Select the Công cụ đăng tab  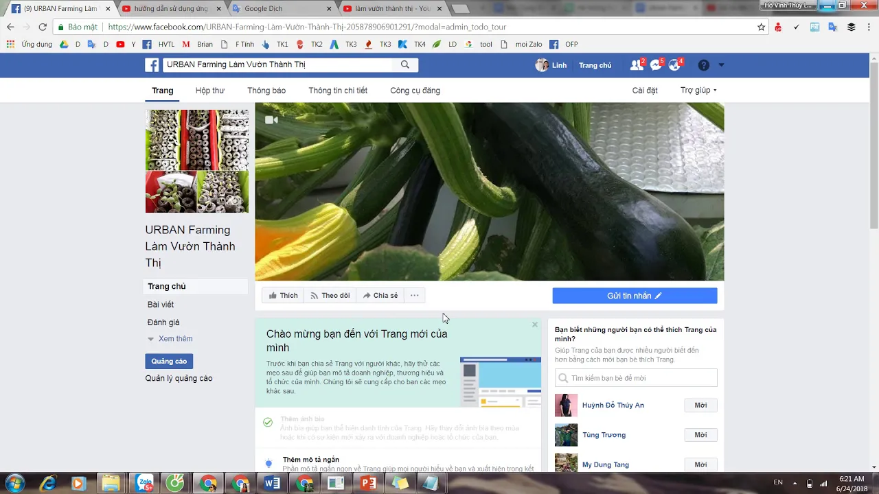(x=415, y=91)
